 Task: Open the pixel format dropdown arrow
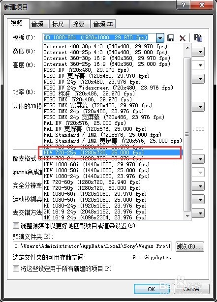click(x=200, y=159)
